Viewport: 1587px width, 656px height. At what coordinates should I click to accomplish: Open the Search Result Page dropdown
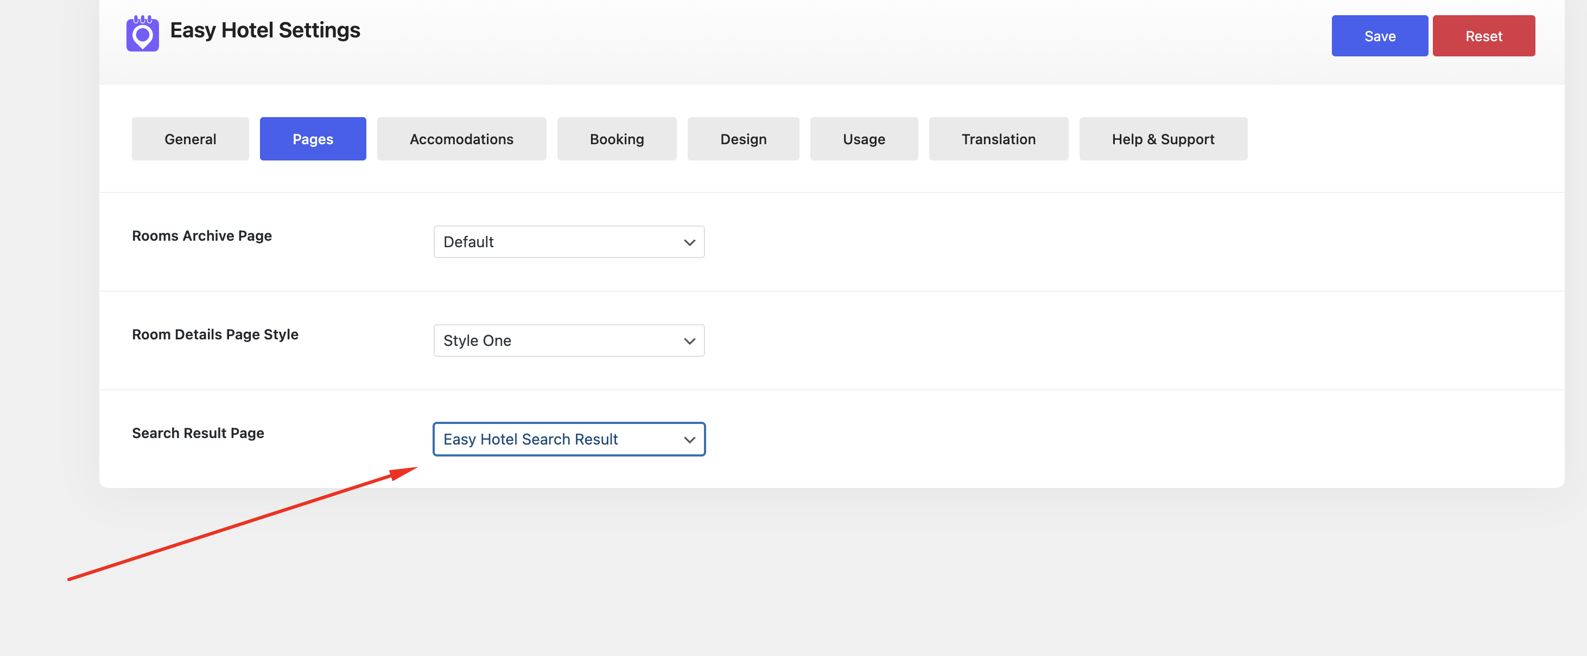click(568, 439)
